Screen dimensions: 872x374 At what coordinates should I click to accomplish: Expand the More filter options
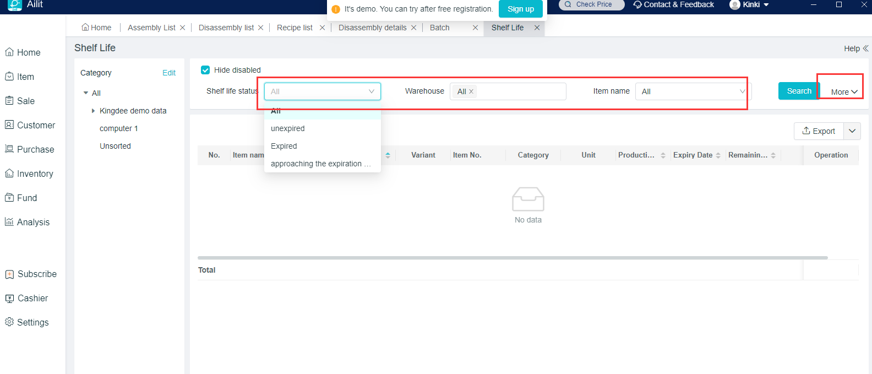pos(844,92)
